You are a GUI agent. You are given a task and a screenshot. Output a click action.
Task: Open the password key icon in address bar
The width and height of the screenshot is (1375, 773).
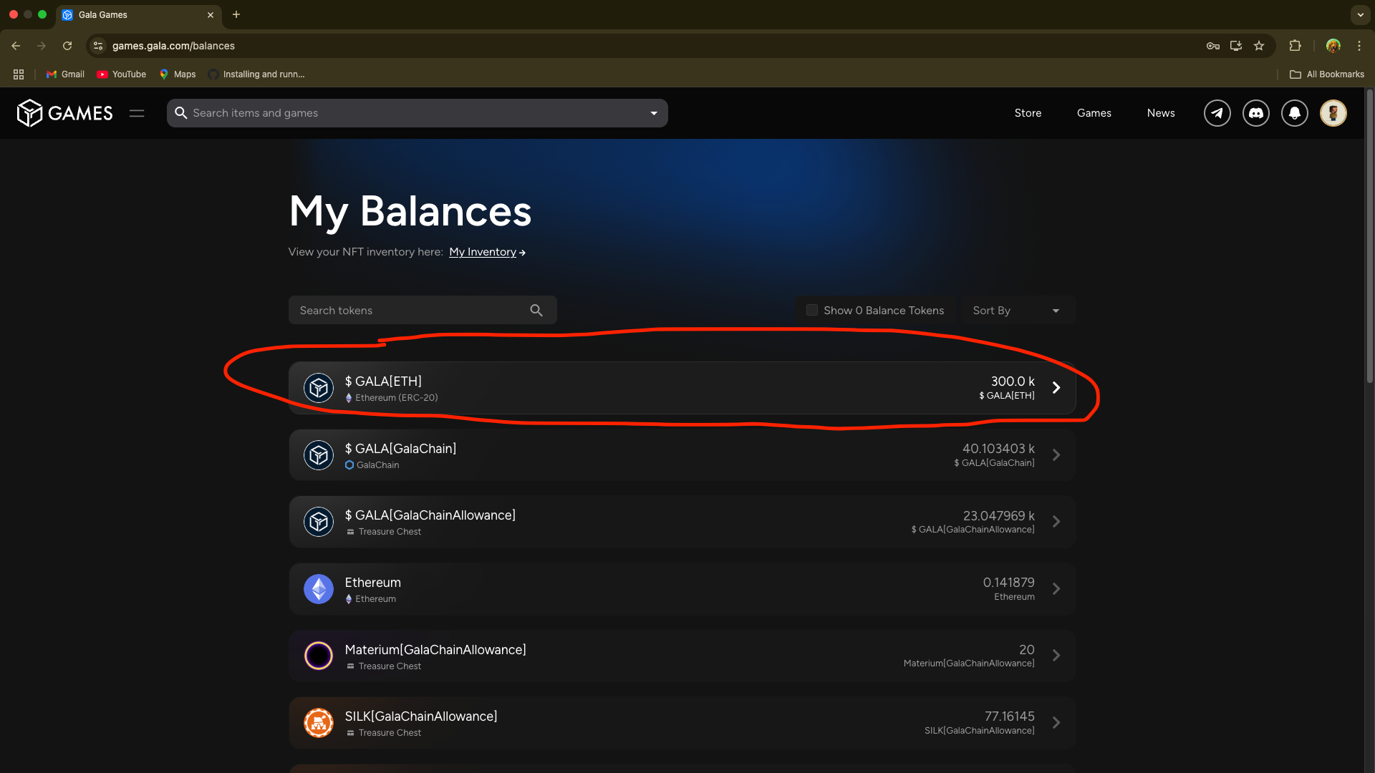[1213, 46]
